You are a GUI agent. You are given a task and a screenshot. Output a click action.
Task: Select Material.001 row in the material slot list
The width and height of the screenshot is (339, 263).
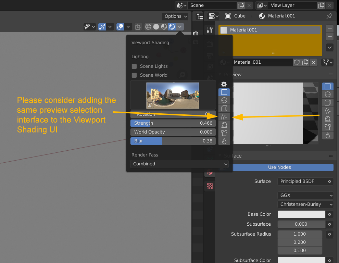click(270, 30)
